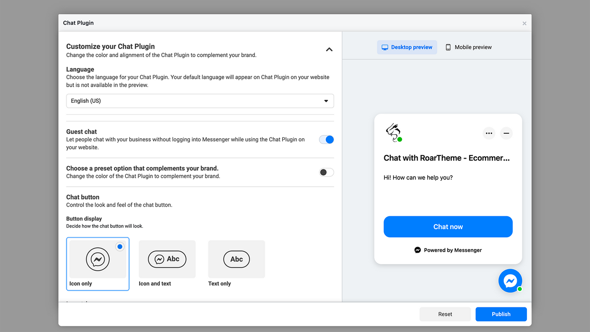Select the Messenger icon inside Icon only option
The image size is (590, 332).
click(x=97, y=259)
